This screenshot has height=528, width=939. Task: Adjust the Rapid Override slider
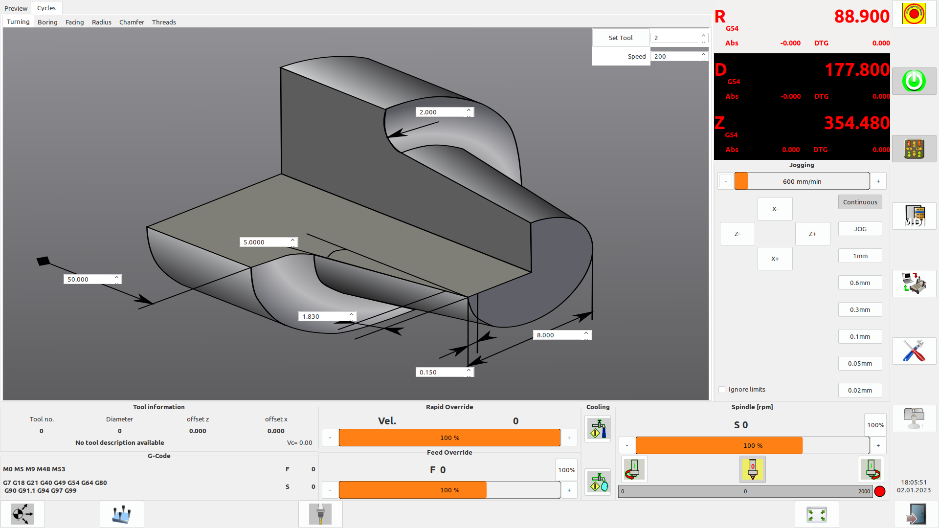[x=449, y=438]
